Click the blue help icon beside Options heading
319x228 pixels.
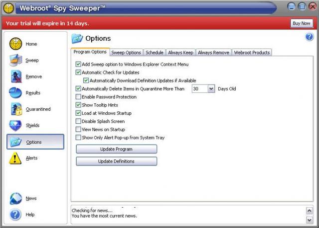coord(309,37)
